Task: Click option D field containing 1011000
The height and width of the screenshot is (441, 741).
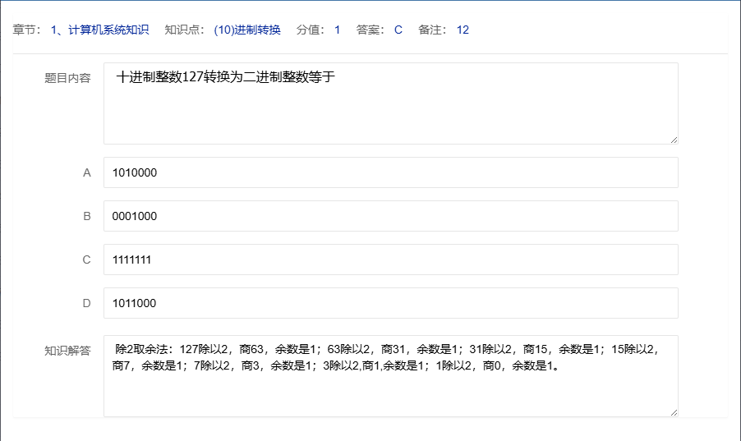Action: (x=390, y=303)
